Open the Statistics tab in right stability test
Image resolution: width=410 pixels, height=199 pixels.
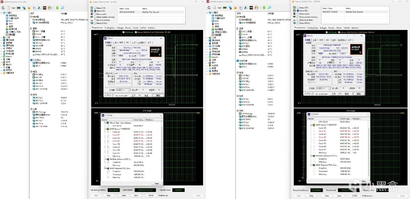pyautogui.click(x=355, y=28)
